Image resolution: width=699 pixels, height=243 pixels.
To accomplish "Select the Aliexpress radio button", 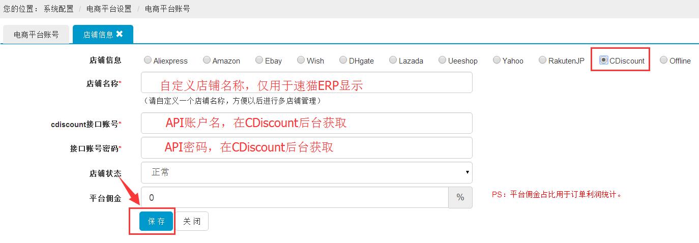I will coord(148,60).
